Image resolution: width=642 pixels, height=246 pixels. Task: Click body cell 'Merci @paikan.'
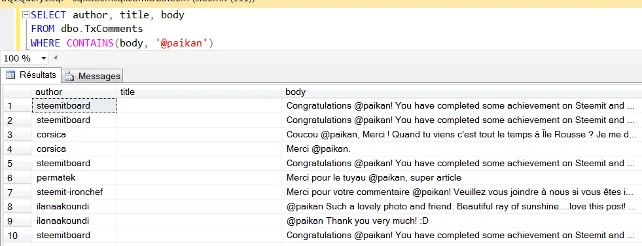tap(462, 149)
